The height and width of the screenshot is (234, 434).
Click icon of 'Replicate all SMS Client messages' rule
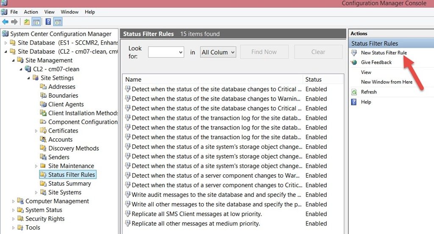[128, 214]
